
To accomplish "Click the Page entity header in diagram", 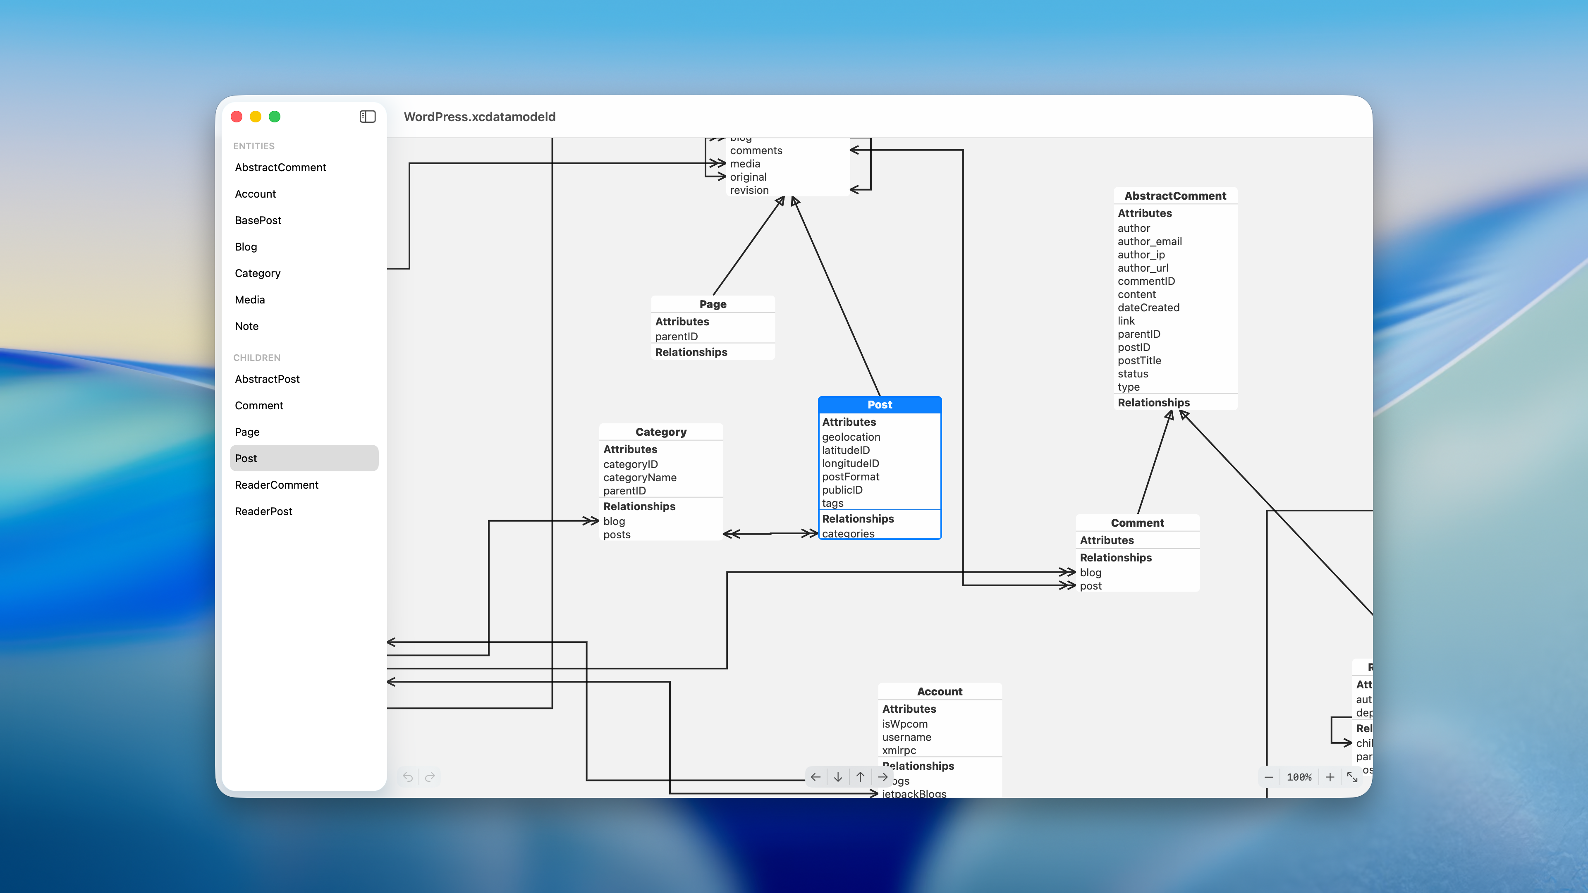I will tap(713, 304).
